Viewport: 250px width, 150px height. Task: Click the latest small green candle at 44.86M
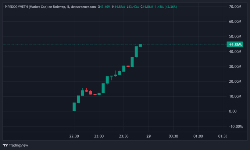coord(140,46)
